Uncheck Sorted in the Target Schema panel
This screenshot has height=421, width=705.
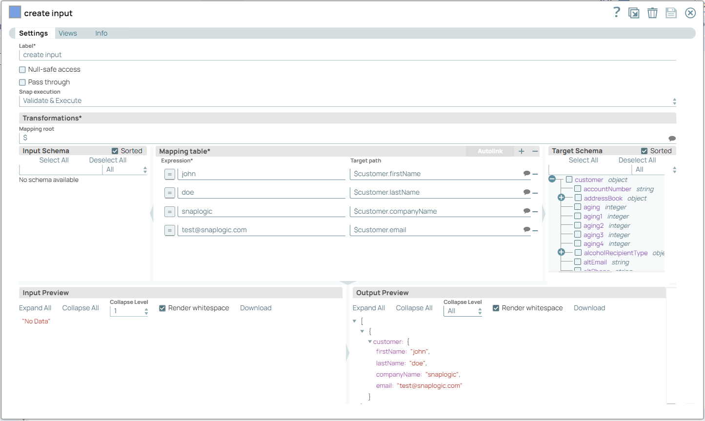click(x=645, y=150)
